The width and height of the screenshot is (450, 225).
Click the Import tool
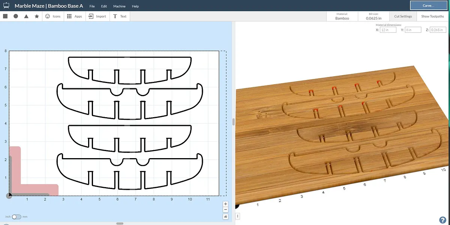[97, 16]
